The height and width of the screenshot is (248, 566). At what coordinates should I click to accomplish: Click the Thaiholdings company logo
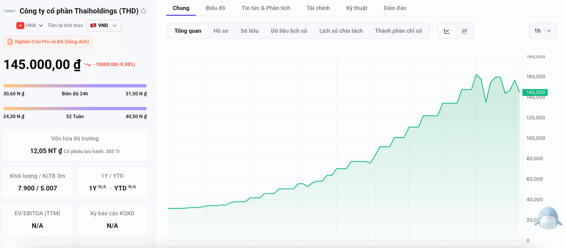(10, 11)
